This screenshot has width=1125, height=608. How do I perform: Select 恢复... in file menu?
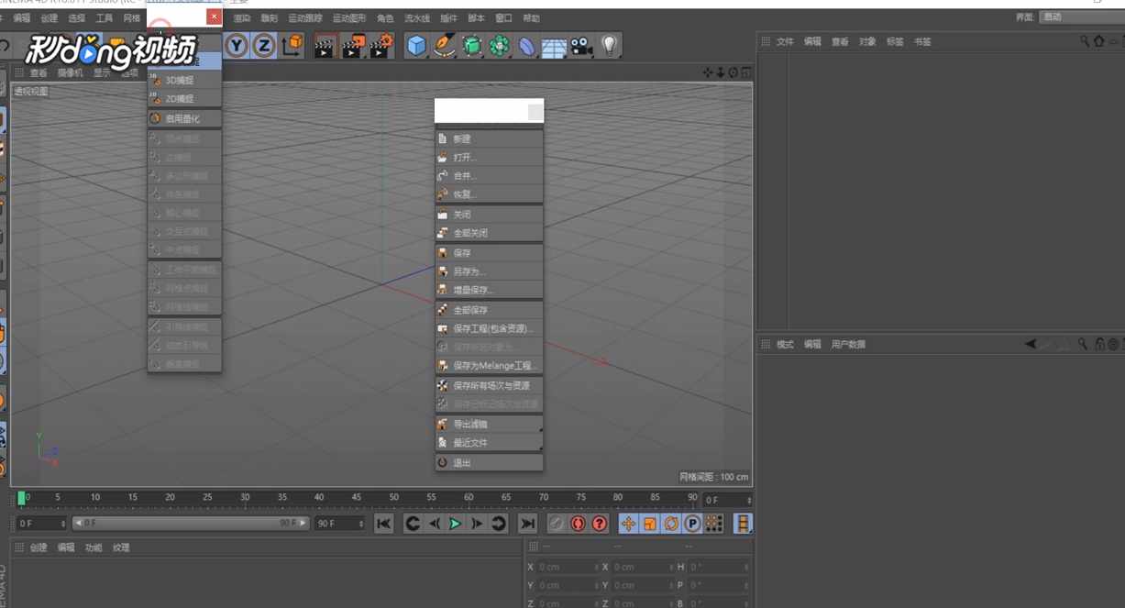[489, 193]
